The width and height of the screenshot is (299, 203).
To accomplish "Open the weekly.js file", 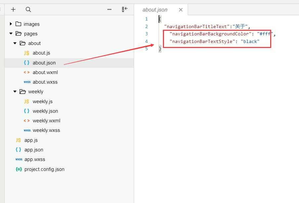I will pyautogui.click(x=42, y=101).
